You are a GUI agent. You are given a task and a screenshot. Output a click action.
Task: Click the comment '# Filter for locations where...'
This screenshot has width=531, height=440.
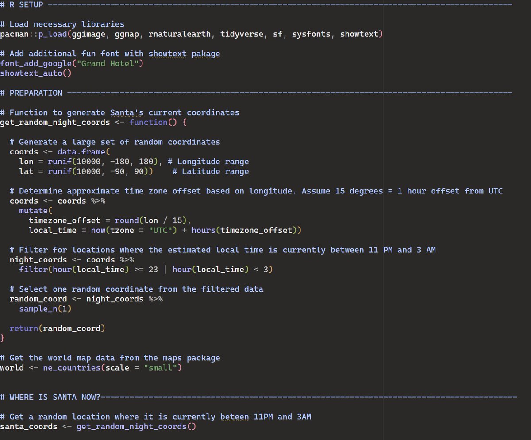[x=223, y=250]
